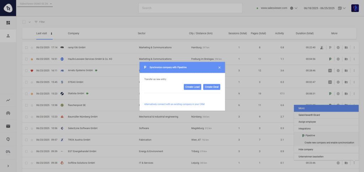Click the Sessions (total) column header

[x=237, y=33]
